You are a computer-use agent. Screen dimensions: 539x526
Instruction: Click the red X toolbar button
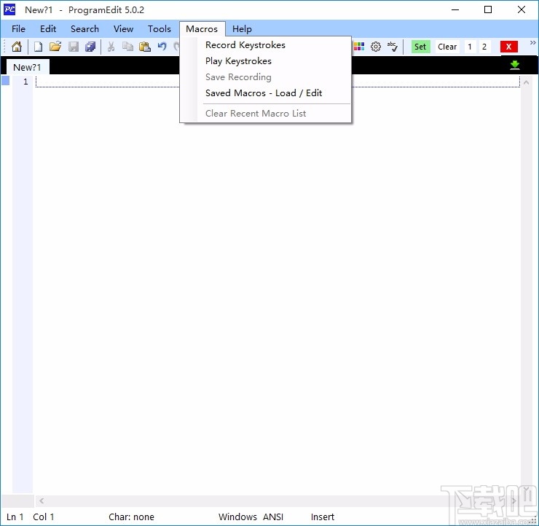point(508,47)
